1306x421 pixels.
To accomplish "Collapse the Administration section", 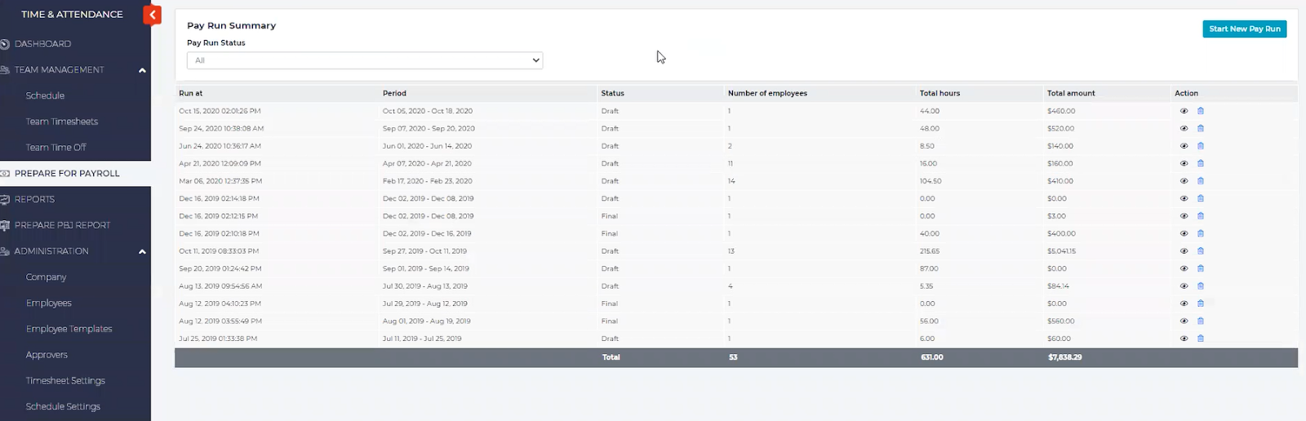I will pos(142,251).
